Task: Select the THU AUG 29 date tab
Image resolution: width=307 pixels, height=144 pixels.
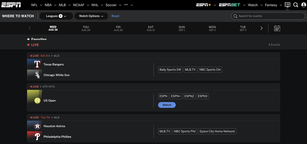Action: tap(86, 28)
